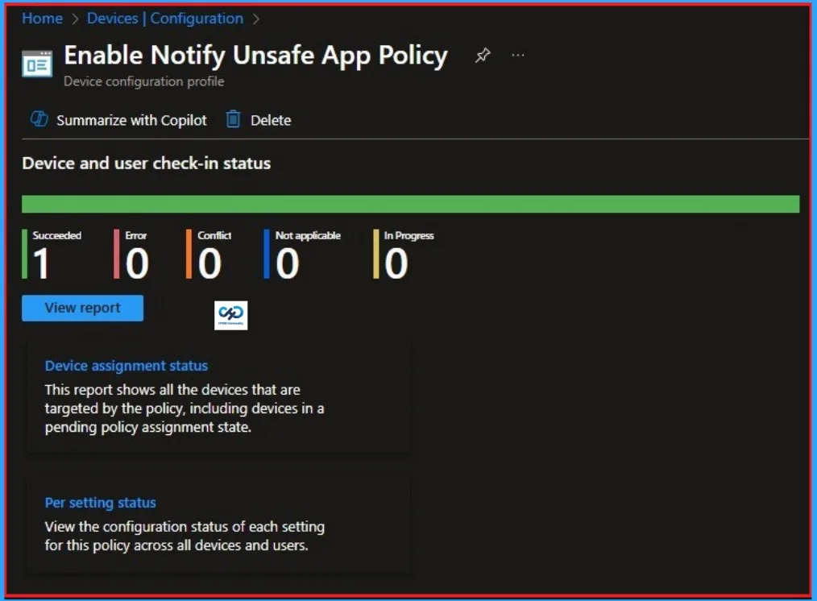Open Device assignment status report
The width and height of the screenshot is (817, 601).
point(126,365)
